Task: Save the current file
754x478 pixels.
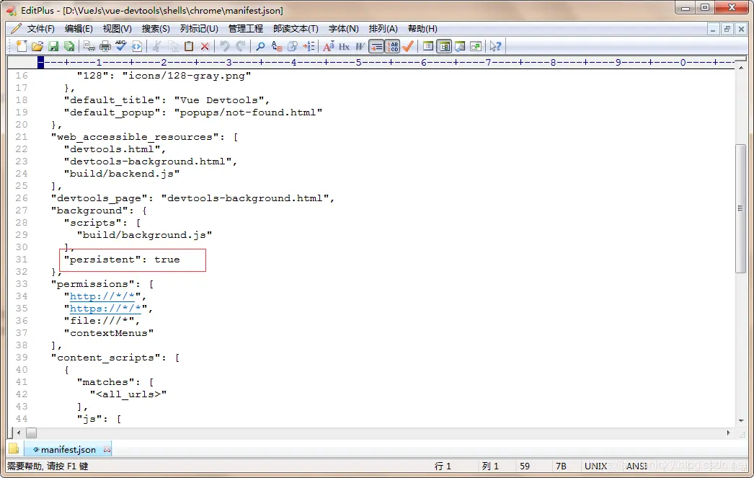Action: pos(53,46)
